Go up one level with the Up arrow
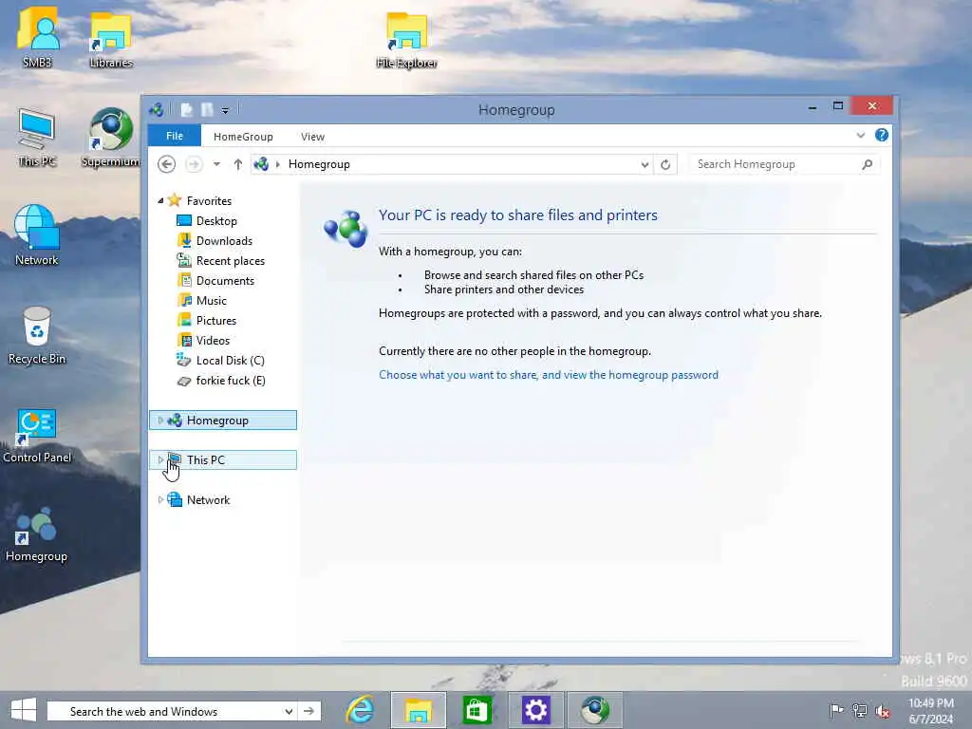 click(x=238, y=164)
